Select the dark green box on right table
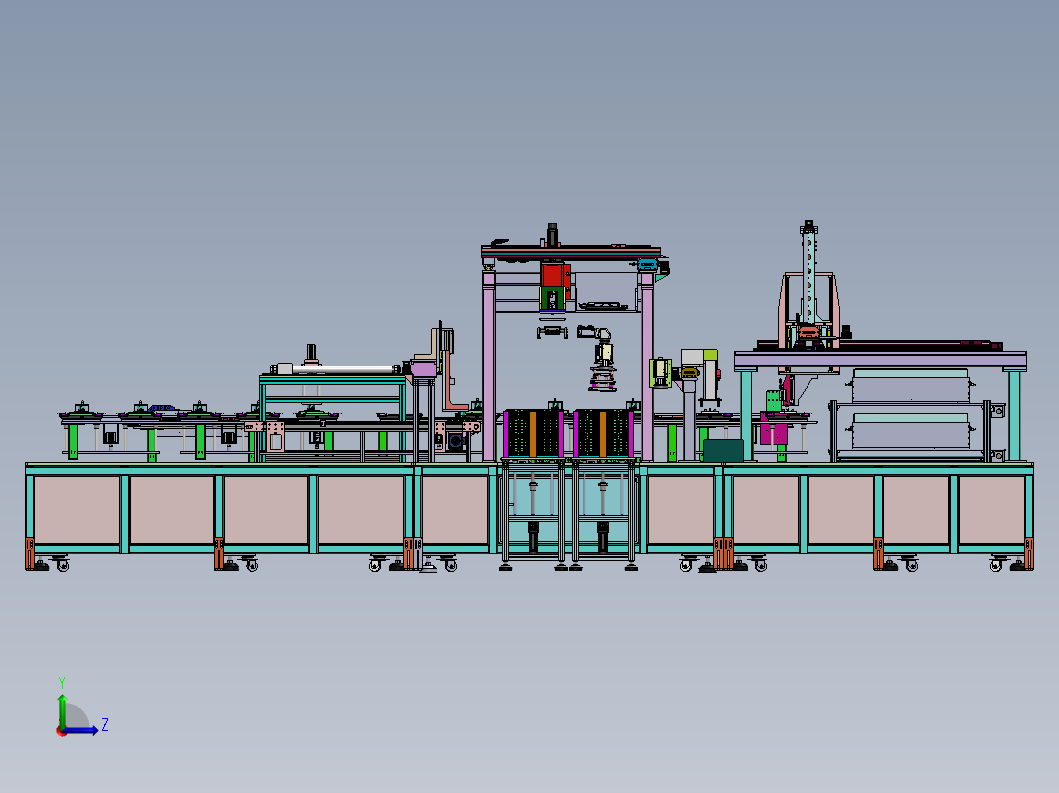Image resolution: width=1059 pixels, height=793 pixels. click(723, 450)
